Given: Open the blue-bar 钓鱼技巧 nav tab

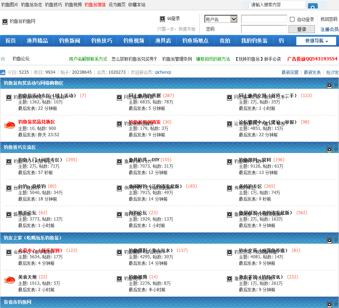Looking at the screenshot, I should click(102, 41).
